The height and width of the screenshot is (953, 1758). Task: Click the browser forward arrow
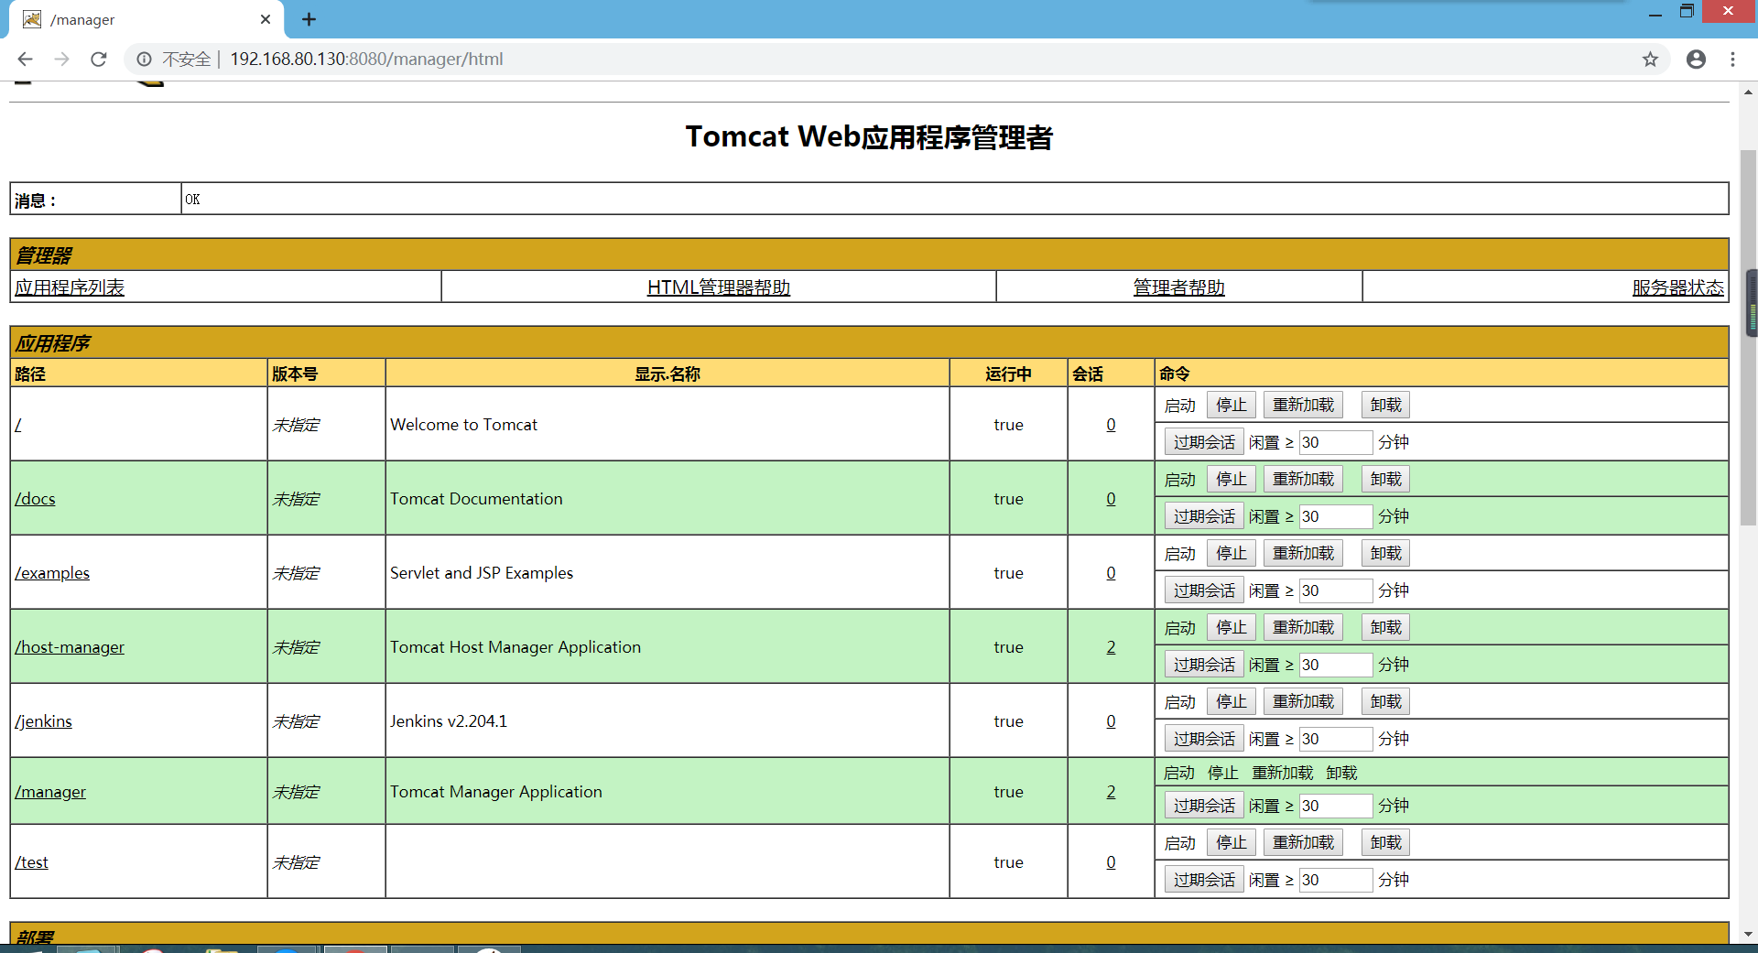(x=61, y=60)
